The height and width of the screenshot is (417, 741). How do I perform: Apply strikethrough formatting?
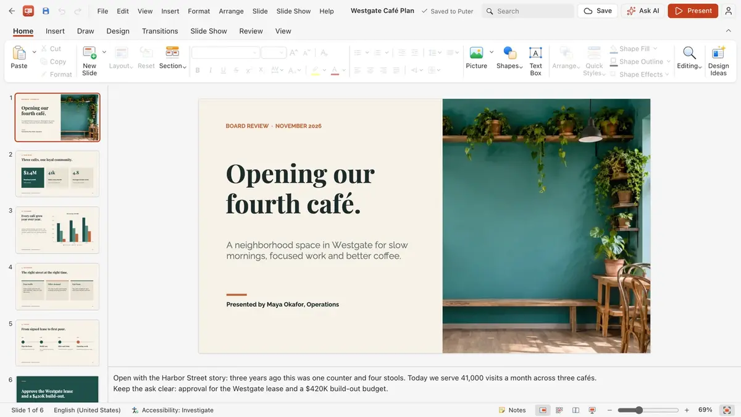point(235,70)
